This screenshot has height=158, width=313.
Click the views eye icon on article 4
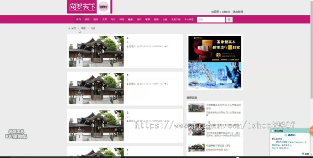[165, 47]
